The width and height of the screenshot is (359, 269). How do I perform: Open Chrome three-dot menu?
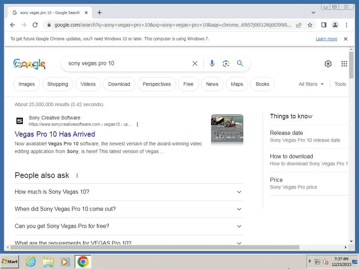point(346,25)
